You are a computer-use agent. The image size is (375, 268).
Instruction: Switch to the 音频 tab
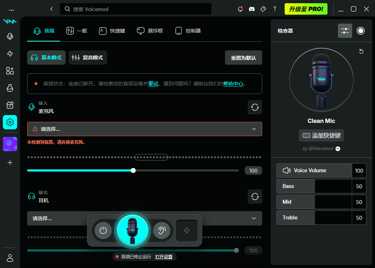pyautogui.click(x=44, y=31)
